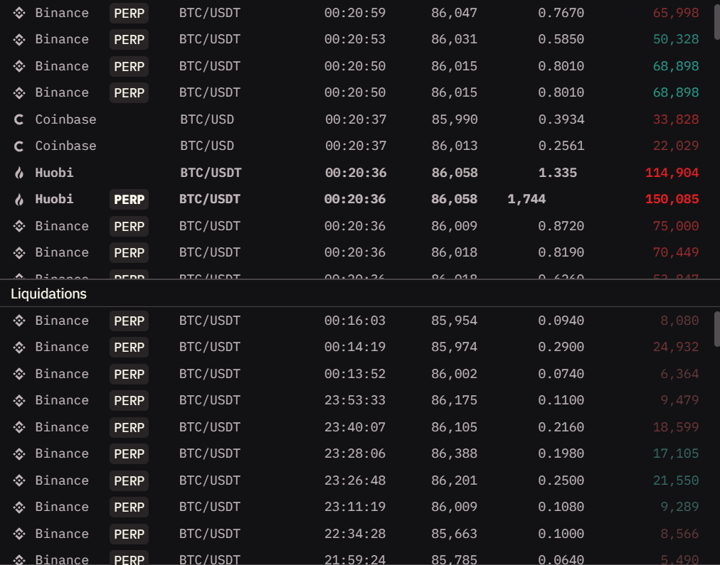Click the red 114,904 value on the Huobi trade

[672, 172]
